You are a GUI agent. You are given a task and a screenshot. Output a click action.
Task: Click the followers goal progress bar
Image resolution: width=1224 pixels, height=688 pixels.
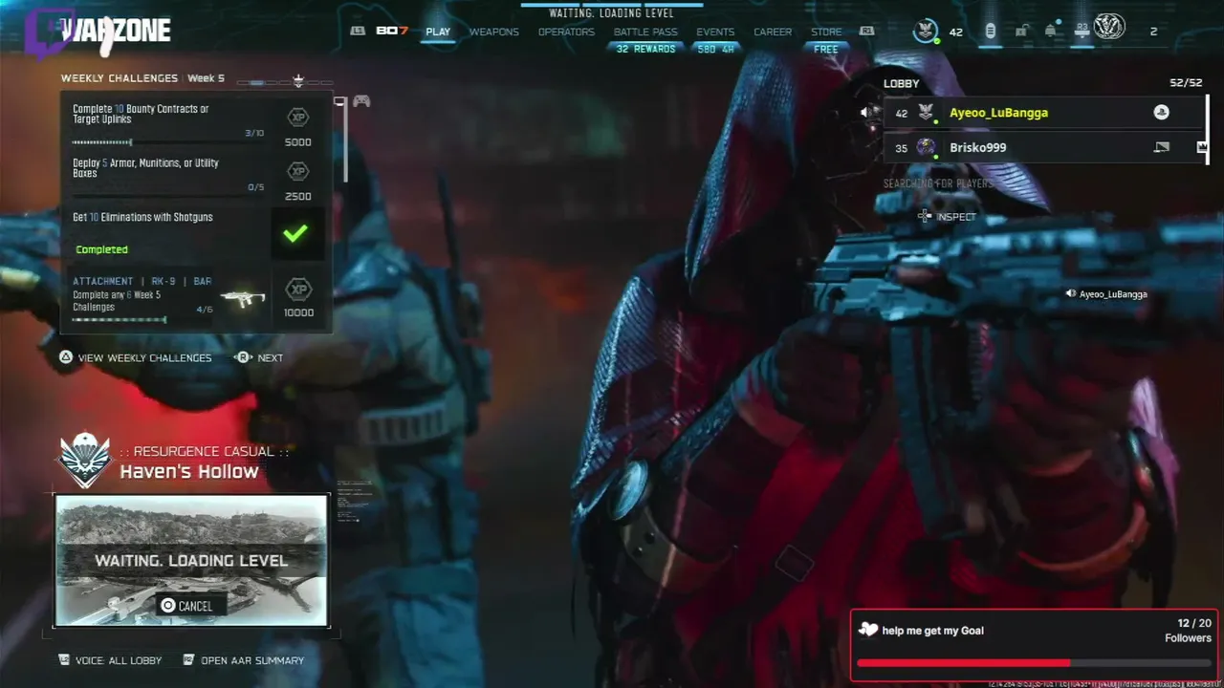[1034, 662]
